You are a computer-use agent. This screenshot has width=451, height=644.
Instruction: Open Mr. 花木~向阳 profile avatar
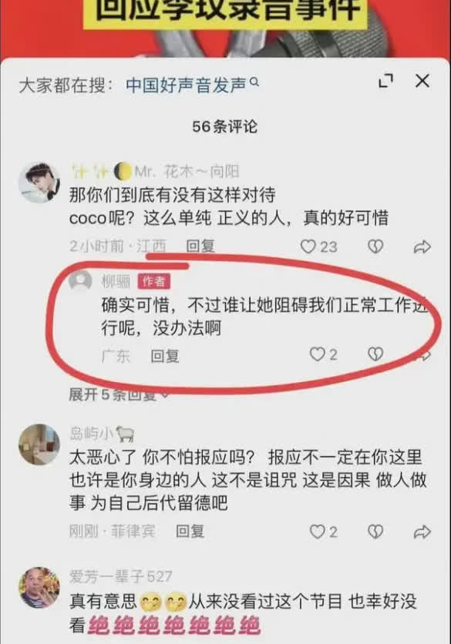39,183
